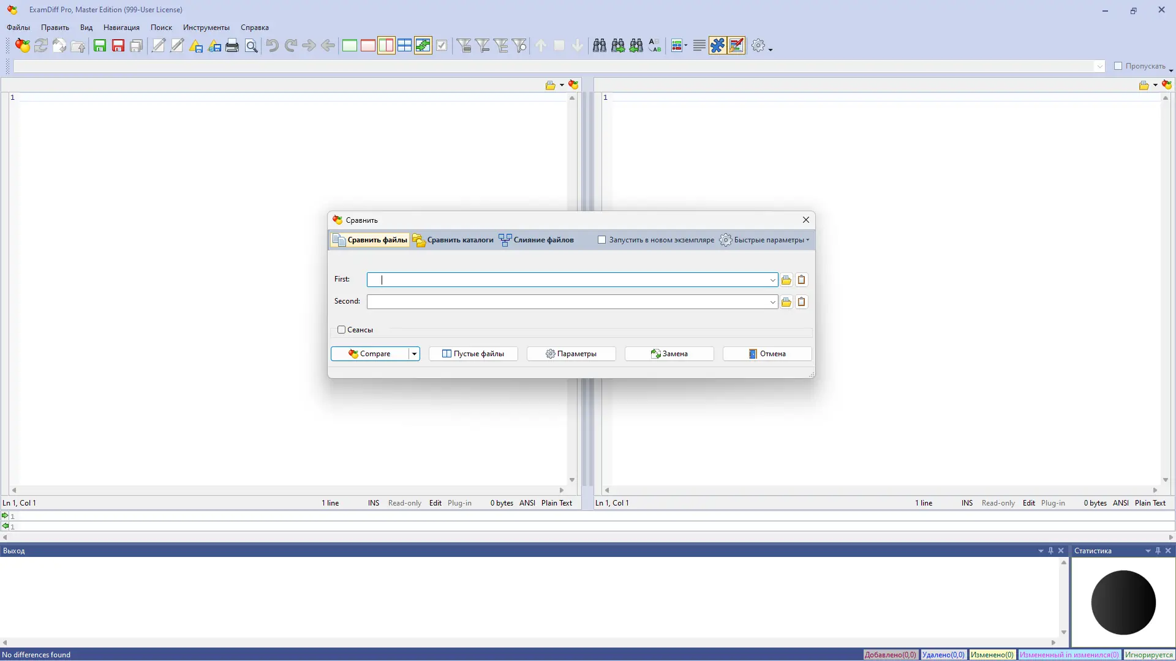
Task: Click the Compare (apples) toolbar icon
Action: click(23, 46)
